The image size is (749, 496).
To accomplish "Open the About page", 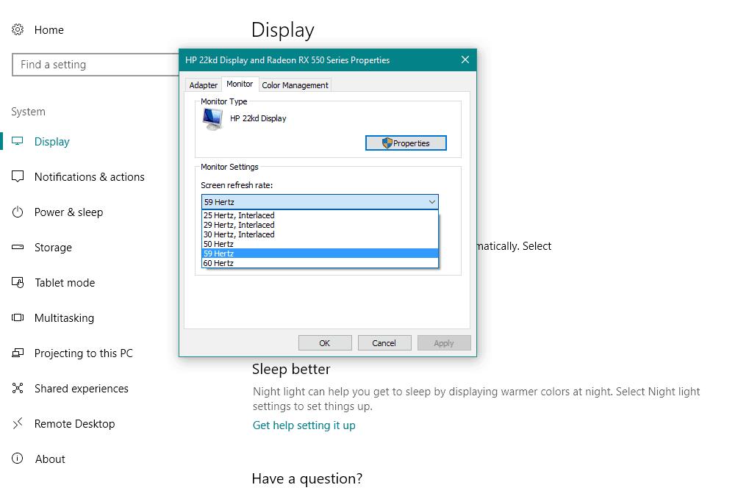I will click(50, 459).
